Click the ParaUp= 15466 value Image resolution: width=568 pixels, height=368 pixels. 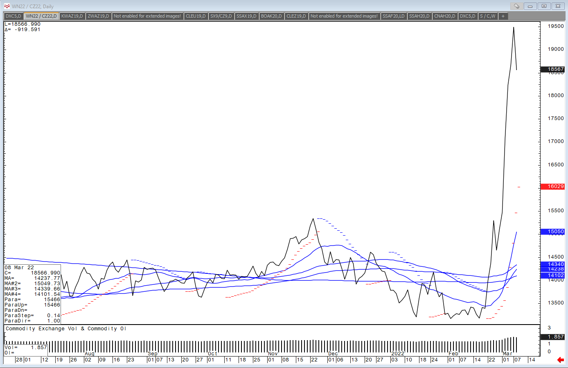point(32,305)
